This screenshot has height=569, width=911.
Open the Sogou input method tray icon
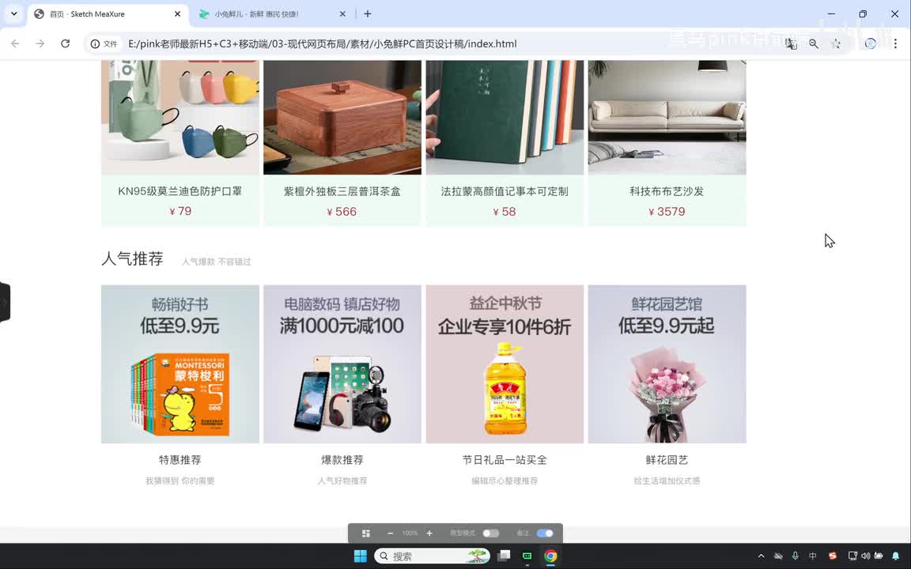tap(832, 556)
